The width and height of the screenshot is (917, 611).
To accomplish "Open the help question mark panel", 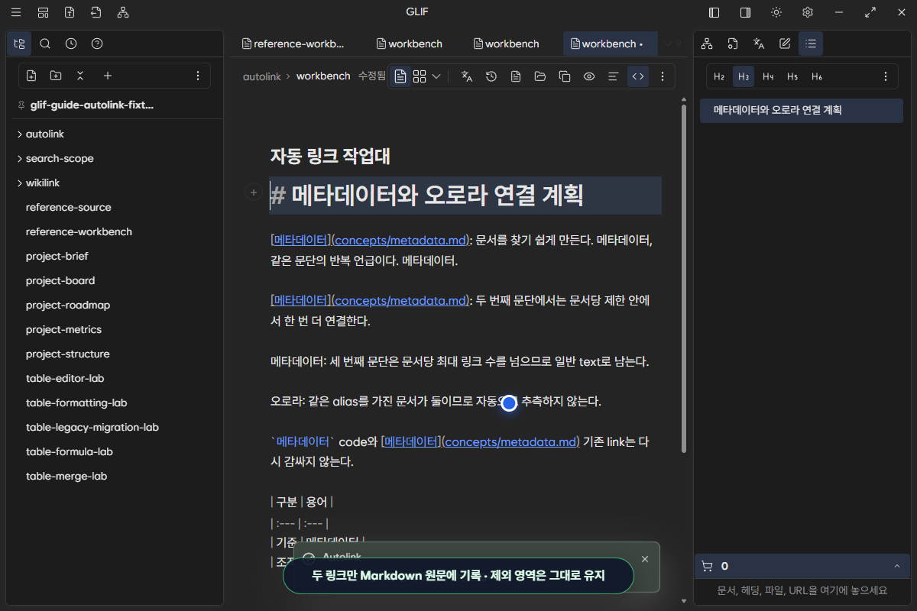I will tap(97, 44).
